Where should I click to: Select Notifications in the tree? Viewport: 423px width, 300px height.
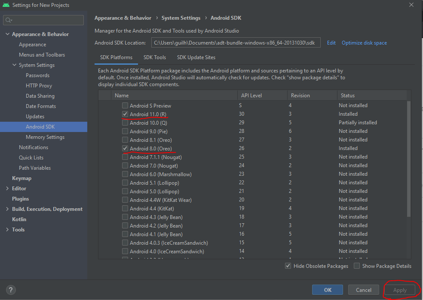pyautogui.click(x=34, y=147)
